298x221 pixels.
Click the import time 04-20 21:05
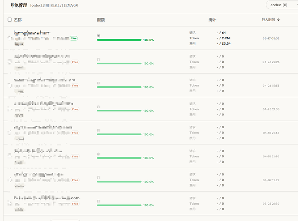(271, 109)
